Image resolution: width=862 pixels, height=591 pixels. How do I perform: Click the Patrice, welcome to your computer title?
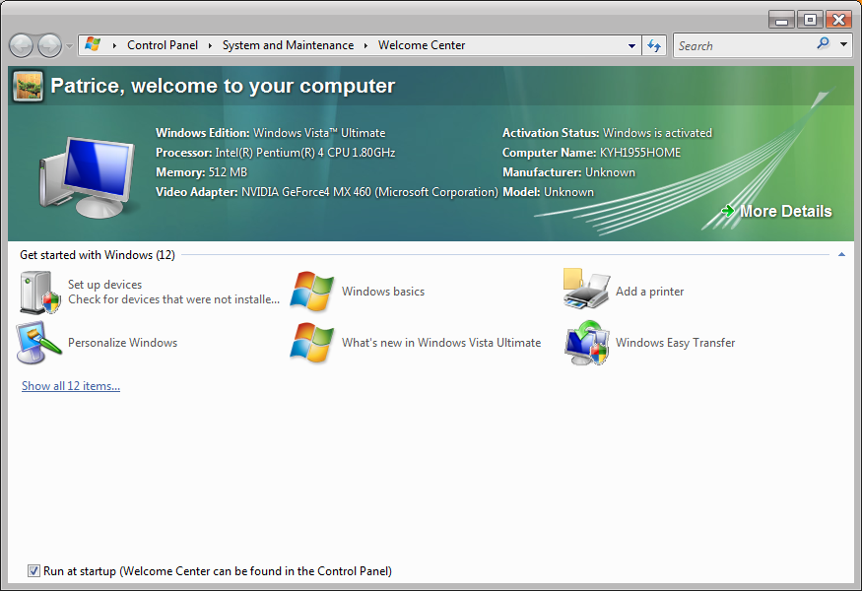(223, 86)
